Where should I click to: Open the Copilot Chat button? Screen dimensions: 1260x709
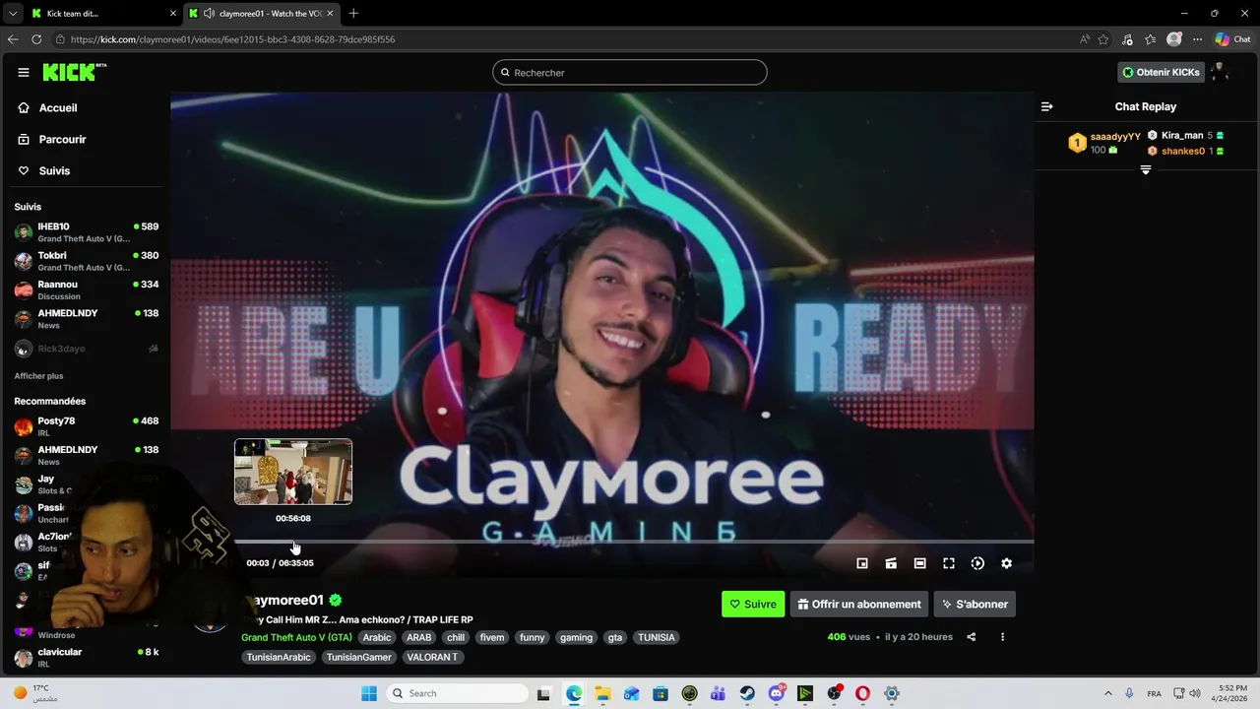(x=1232, y=39)
